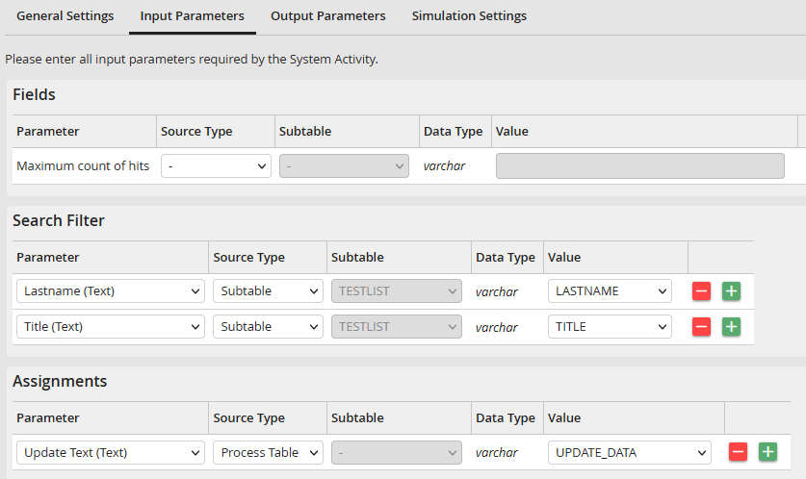Open Source Type dropdown for Maximum count of hits
This screenshot has height=479, width=806.
pos(216,165)
